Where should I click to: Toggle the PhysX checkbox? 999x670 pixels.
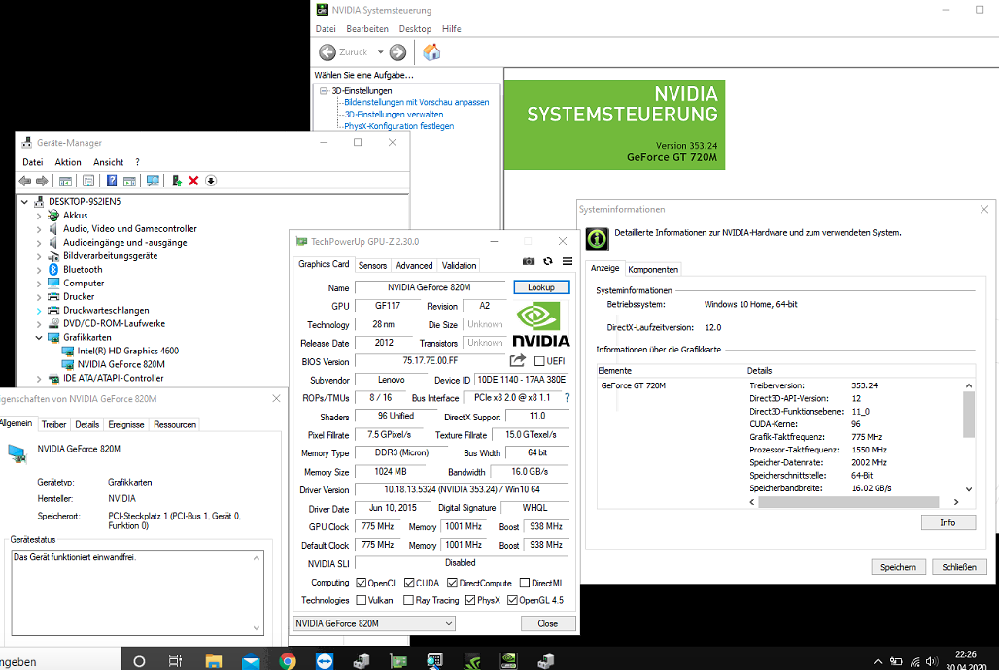(x=470, y=600)
